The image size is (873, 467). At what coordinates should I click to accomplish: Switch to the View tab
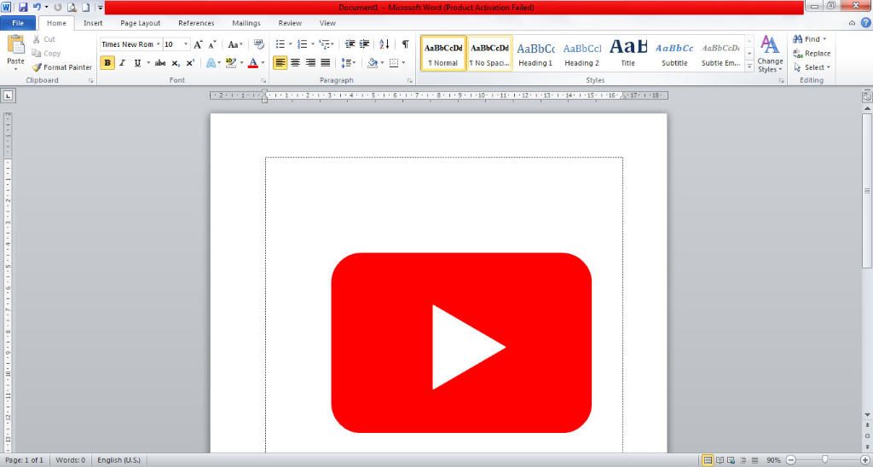pyautogui.click(x=327, y=23)
